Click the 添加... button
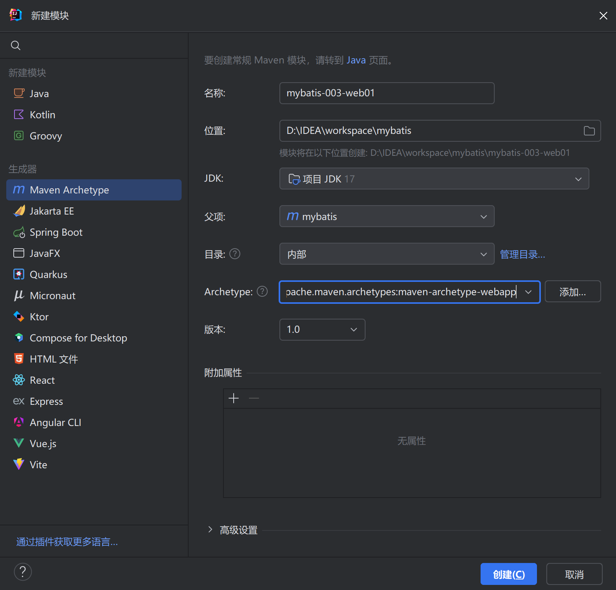Viewport: 616px width, 590px height. point(573,292)
